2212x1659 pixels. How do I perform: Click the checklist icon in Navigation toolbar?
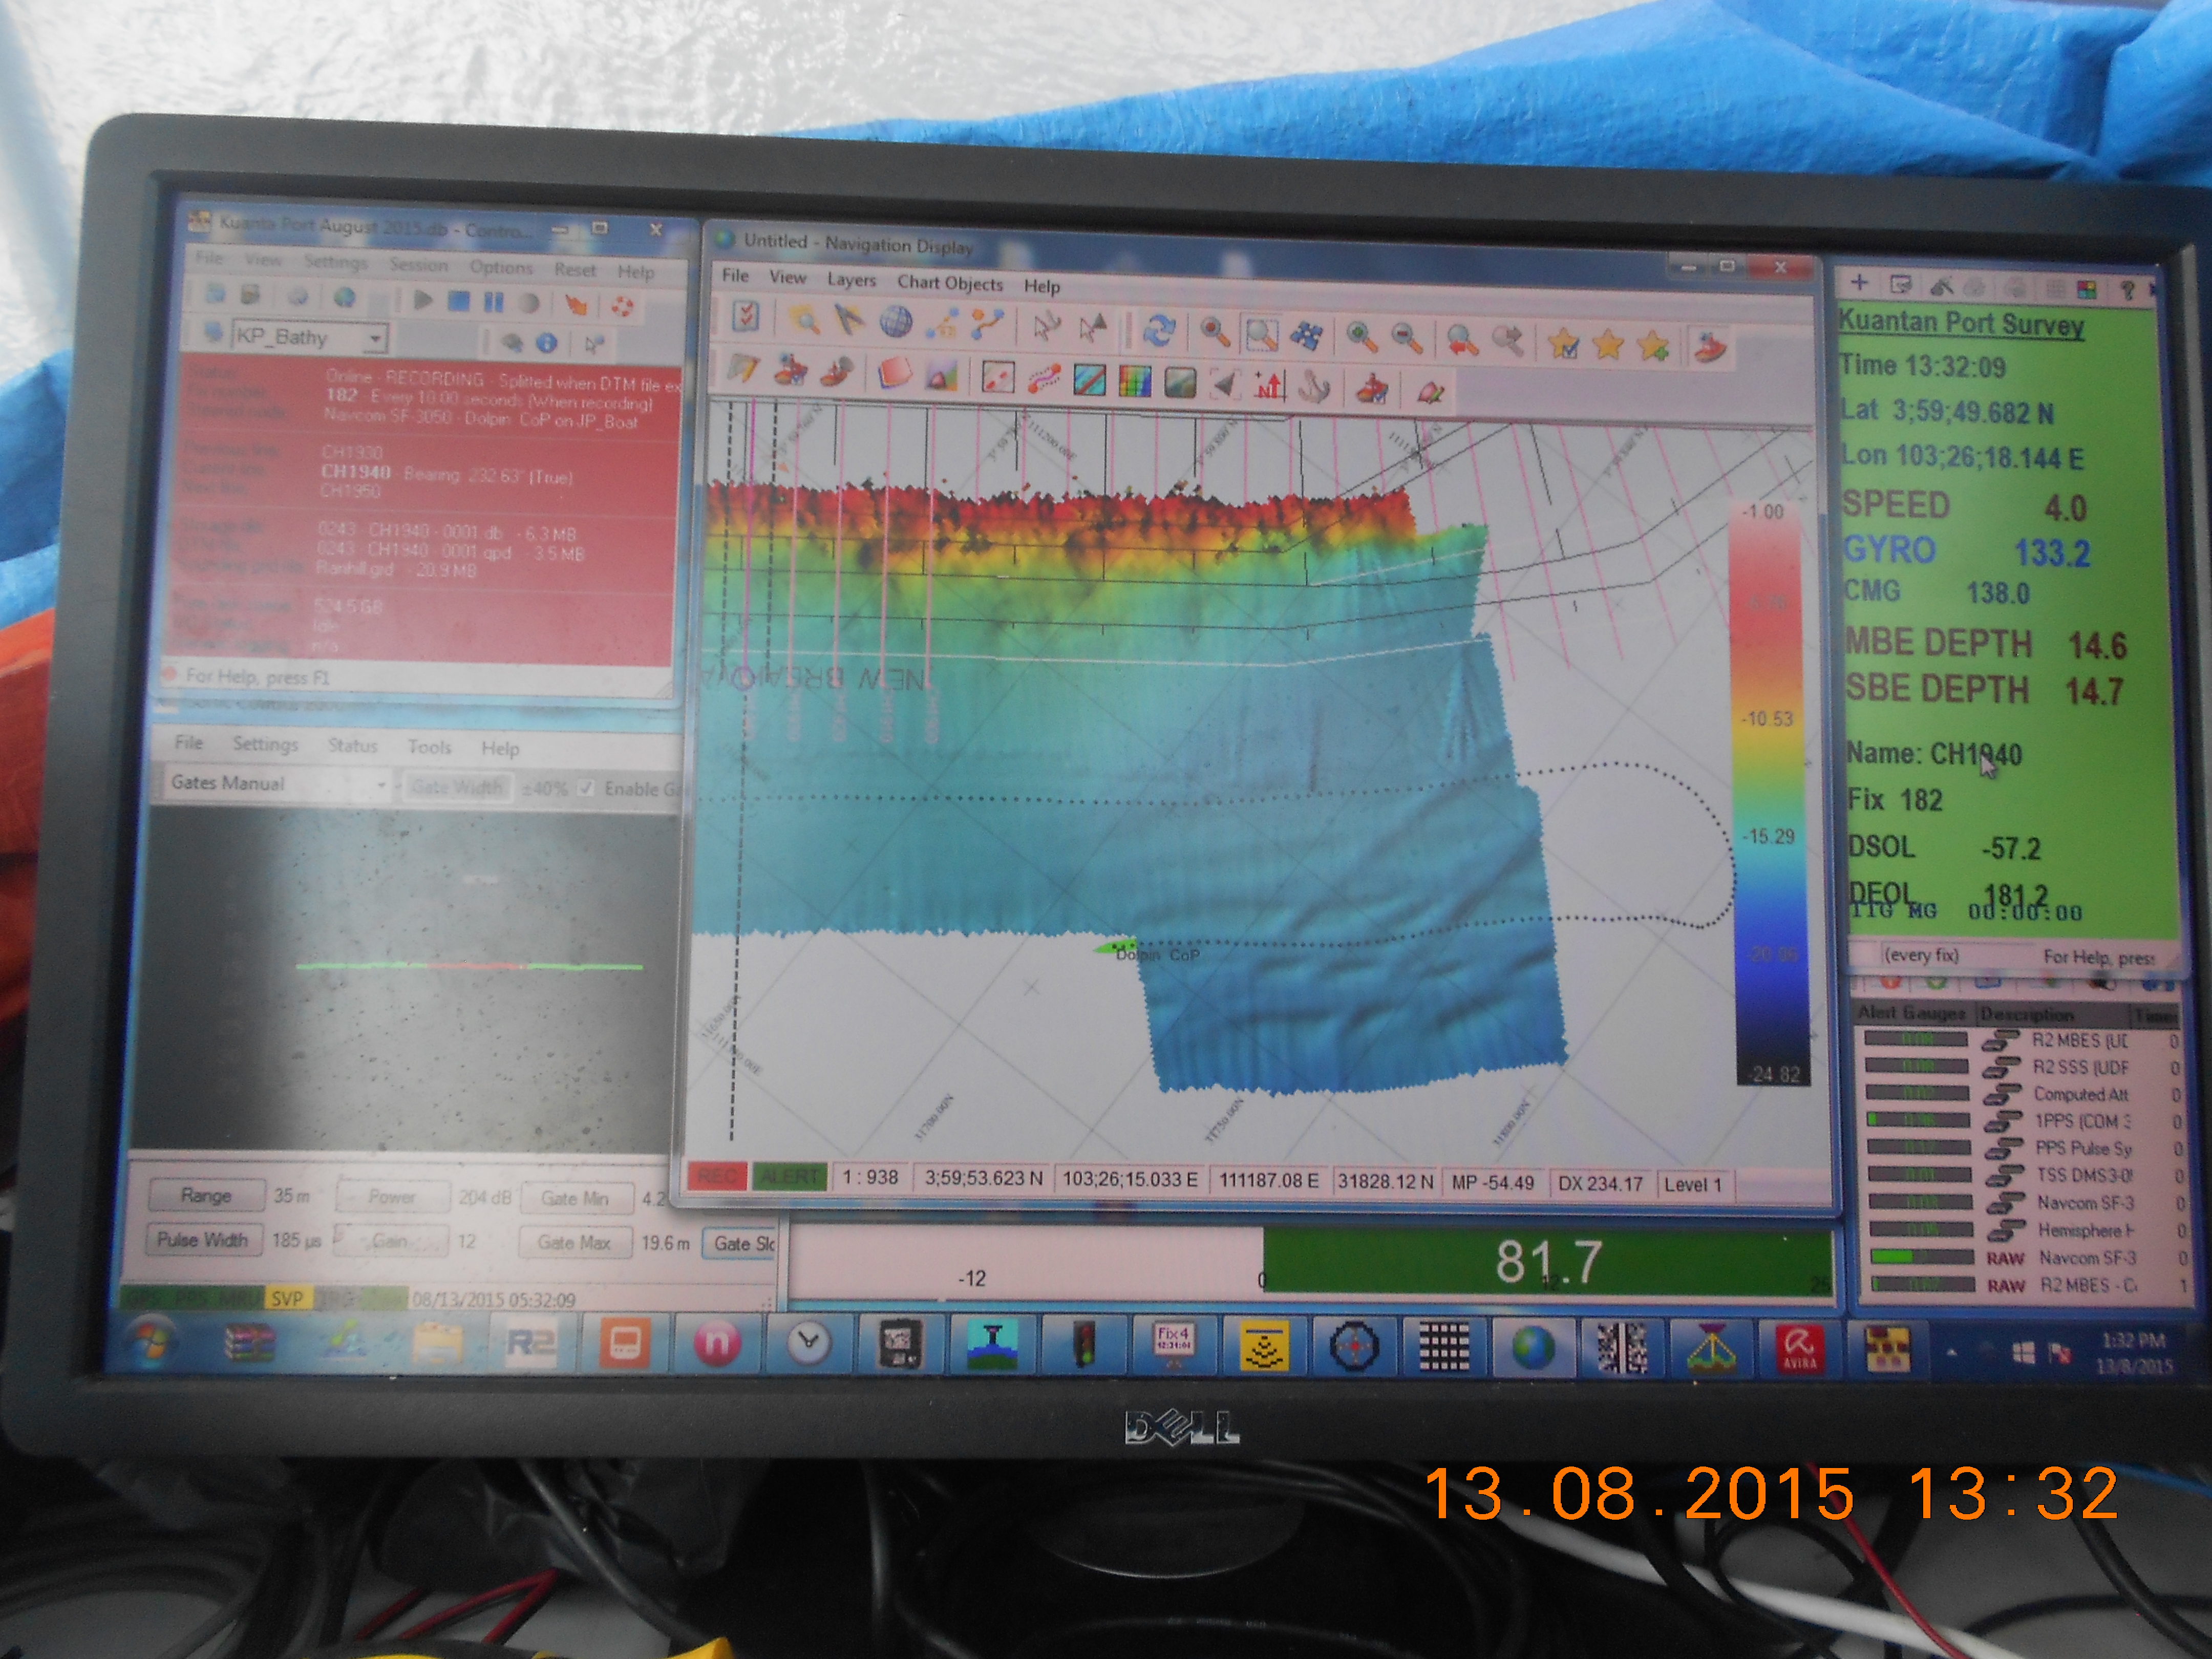[x=745, y=318]
